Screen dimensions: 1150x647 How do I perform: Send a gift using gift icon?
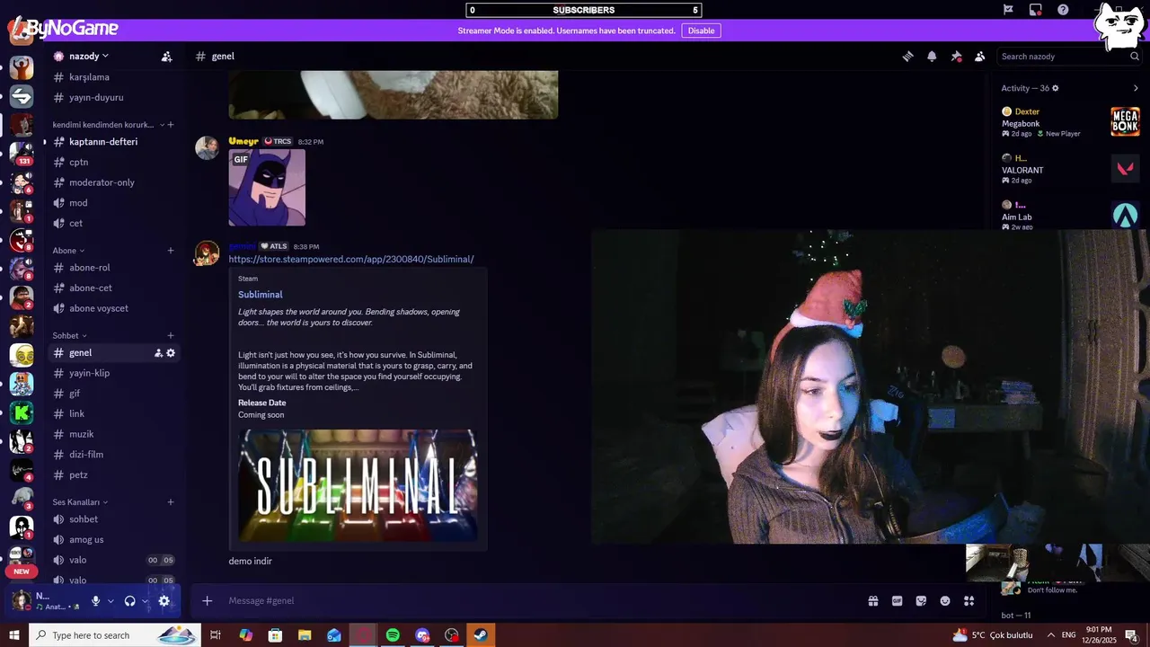click(x=872, y=601)
